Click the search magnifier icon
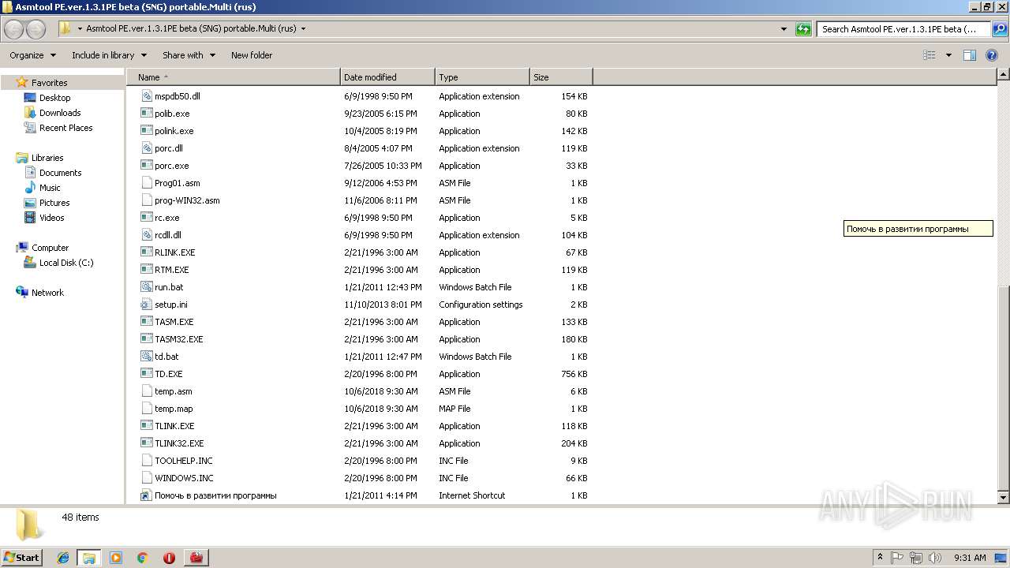This screenshot has height=568, width=1010. pyautogui.click(x=1000, y=29)
